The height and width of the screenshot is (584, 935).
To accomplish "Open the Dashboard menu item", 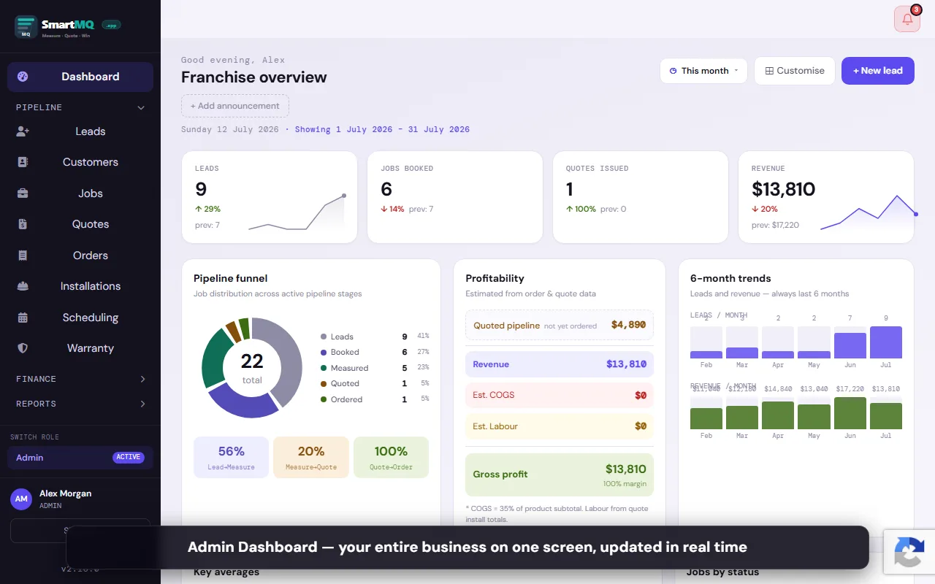I will [x=80, y=77].
